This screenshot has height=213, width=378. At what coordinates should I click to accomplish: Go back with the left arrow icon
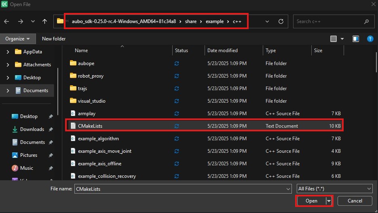6,21
